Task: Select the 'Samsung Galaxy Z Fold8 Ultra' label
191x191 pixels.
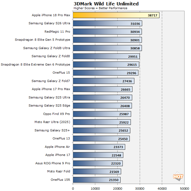Action: pyautogui.click(x=47, y=48)
